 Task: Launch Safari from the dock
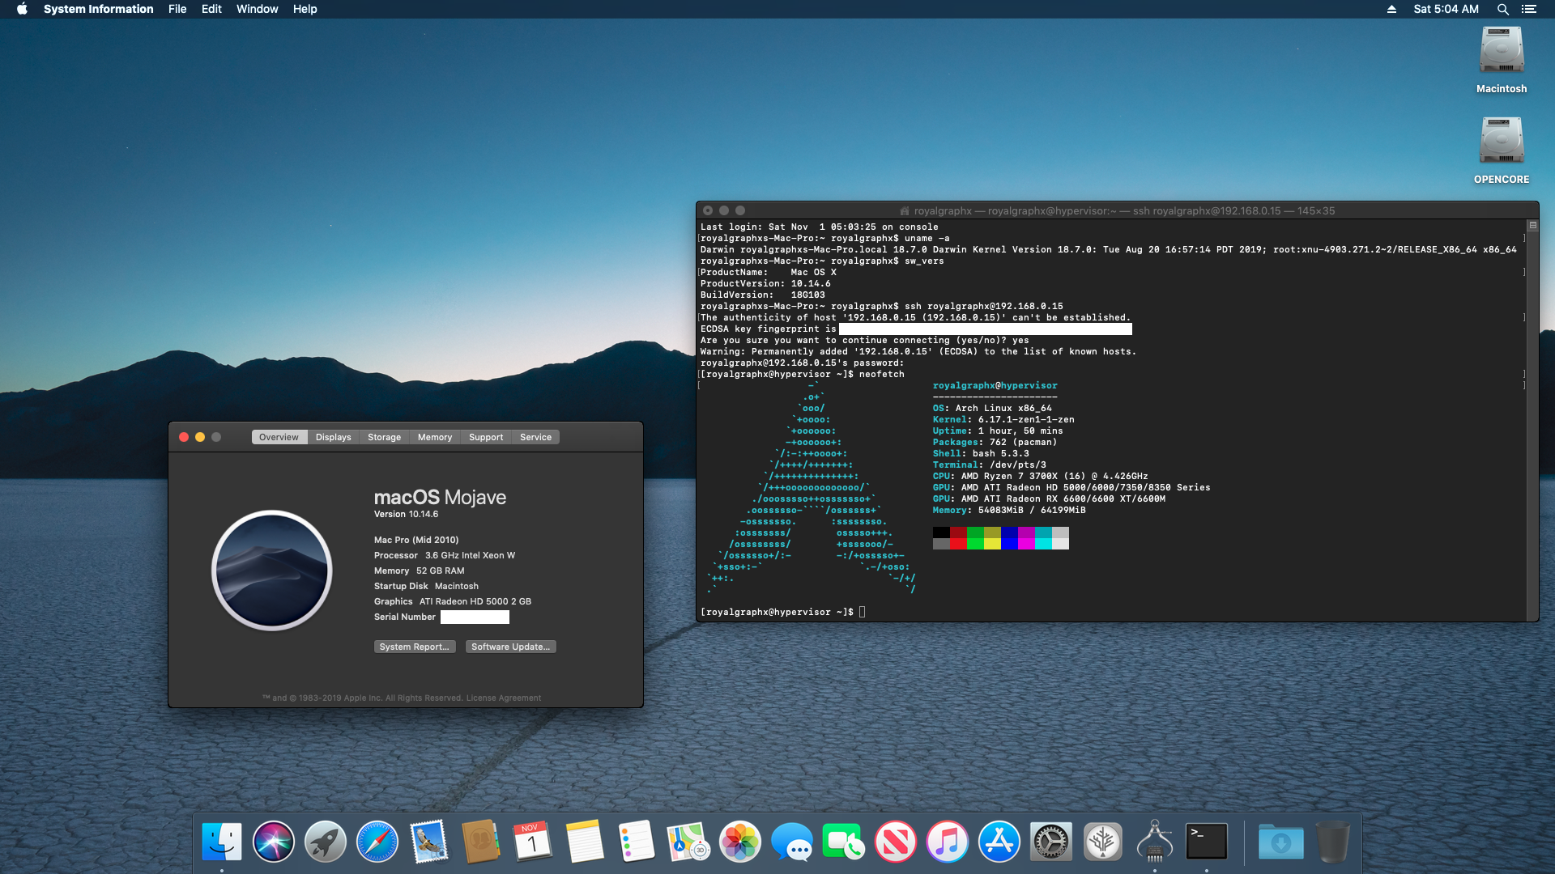(x=377, y=842)
